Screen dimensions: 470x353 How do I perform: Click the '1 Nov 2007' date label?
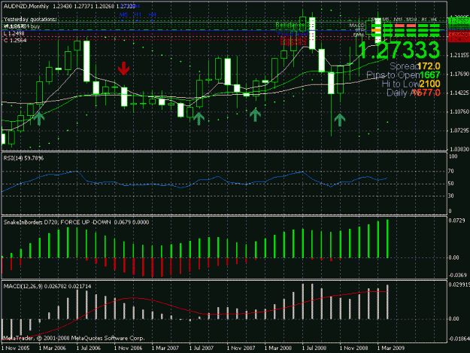241,348
